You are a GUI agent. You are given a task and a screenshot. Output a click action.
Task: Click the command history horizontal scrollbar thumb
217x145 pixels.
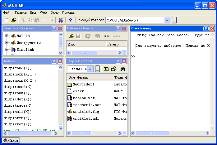(30, 133)
